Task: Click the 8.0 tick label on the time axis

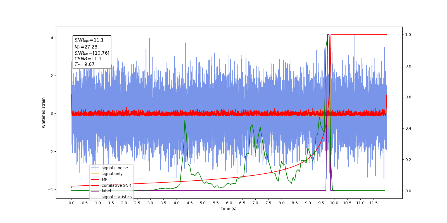Action: pos(282,203)
